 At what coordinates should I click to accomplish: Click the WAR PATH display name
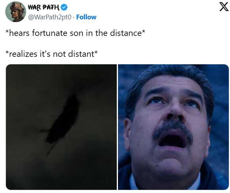click(x=44, y=7)
